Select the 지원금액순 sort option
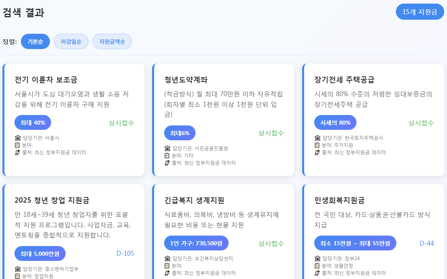 pos(112,41)
